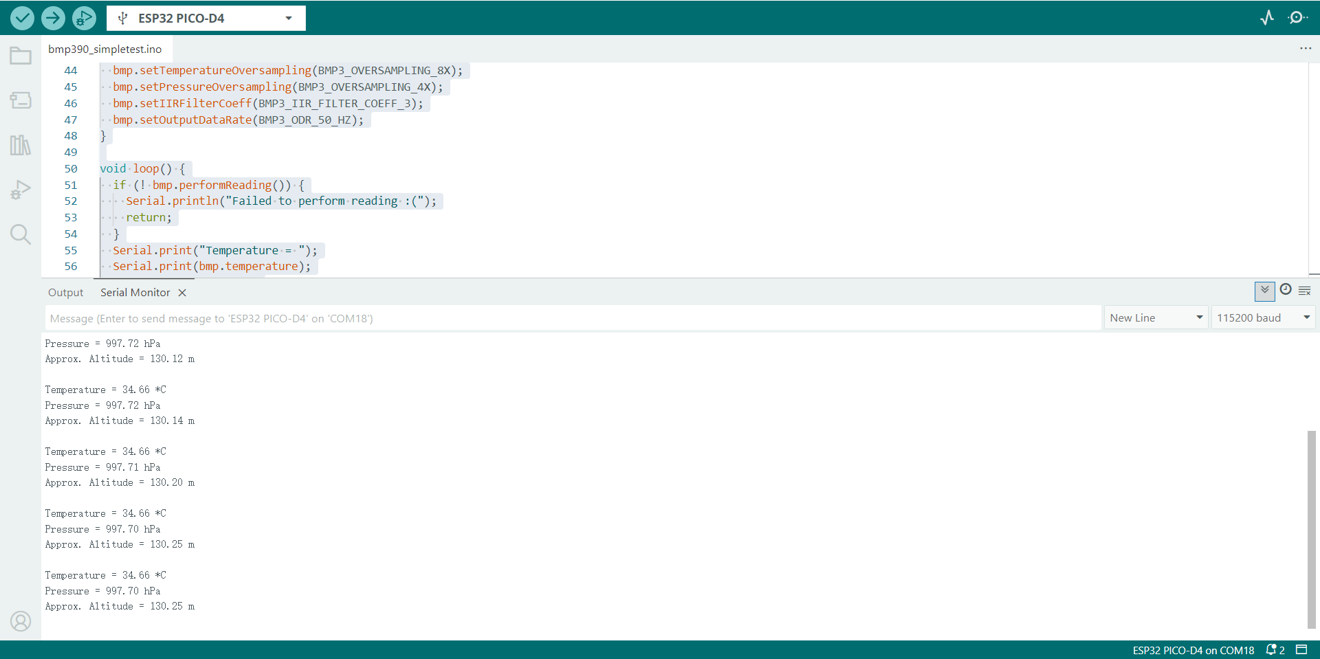The width and height of the screenshot is (1320, 659).
Task: Clear the Serial Monitor output
Action: (1304, 291)
